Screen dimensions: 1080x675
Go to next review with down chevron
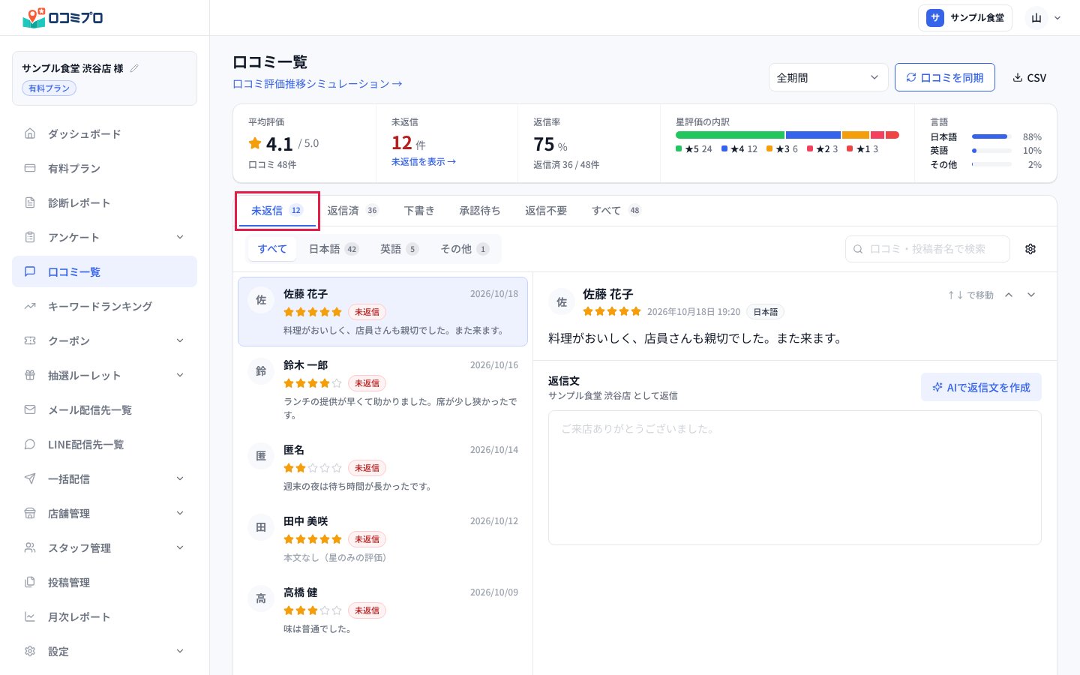1031,295
